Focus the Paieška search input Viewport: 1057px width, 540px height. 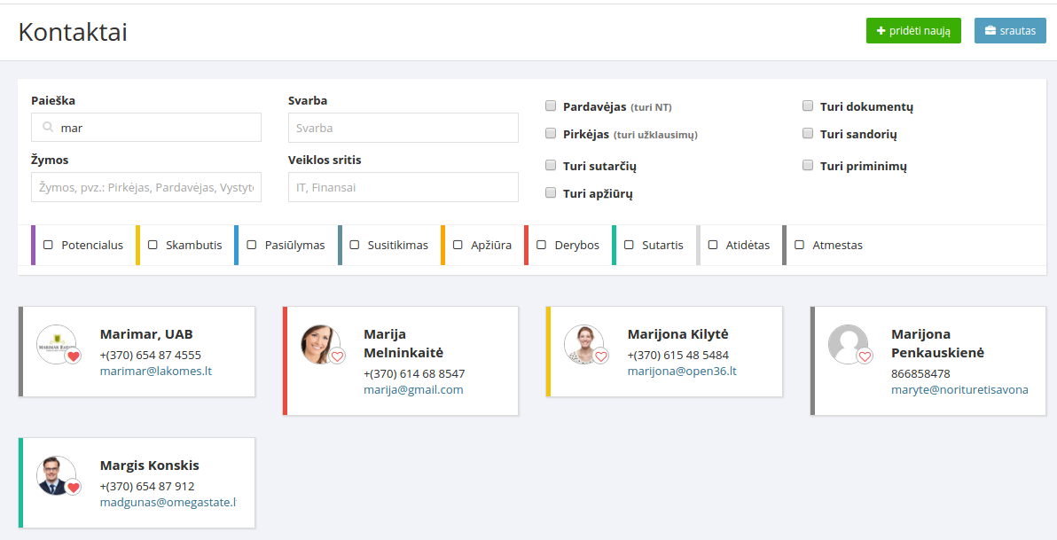[155, 128]
